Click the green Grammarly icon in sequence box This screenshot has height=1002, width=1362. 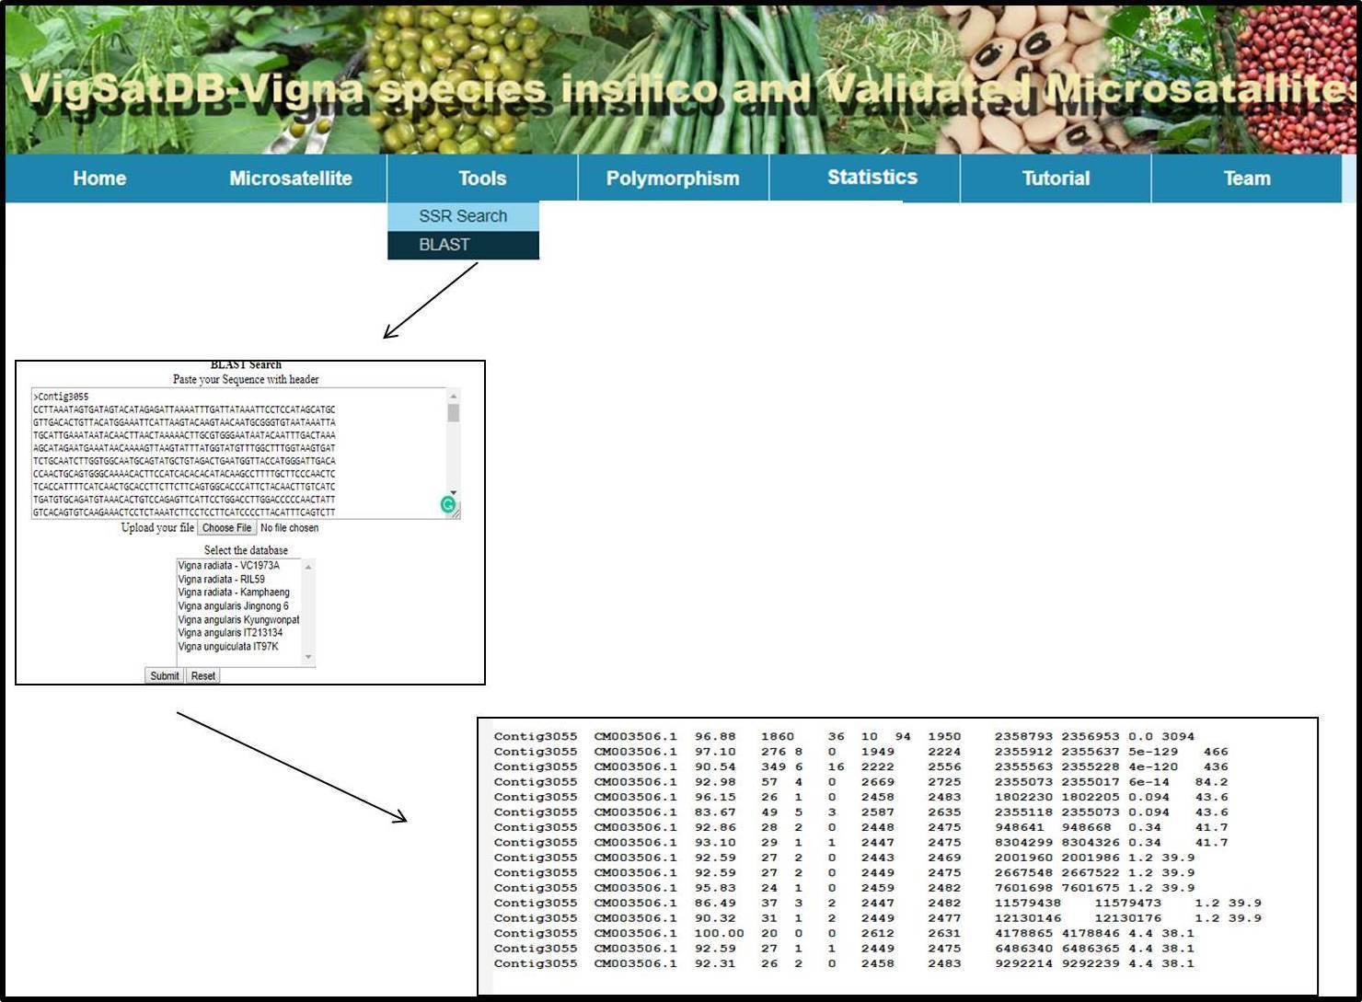[x=448, y=504]
